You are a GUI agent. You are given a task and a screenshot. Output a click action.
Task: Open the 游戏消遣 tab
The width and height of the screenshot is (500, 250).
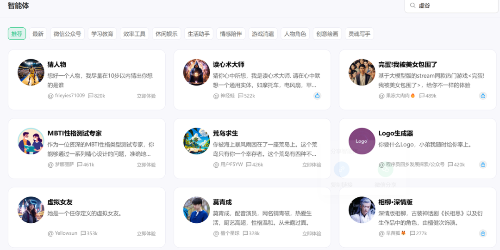(263, 34)
